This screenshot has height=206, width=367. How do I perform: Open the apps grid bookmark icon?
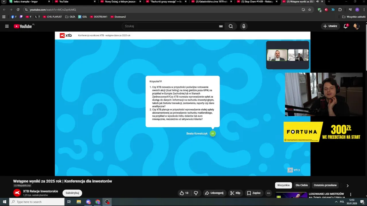[4, 17]
